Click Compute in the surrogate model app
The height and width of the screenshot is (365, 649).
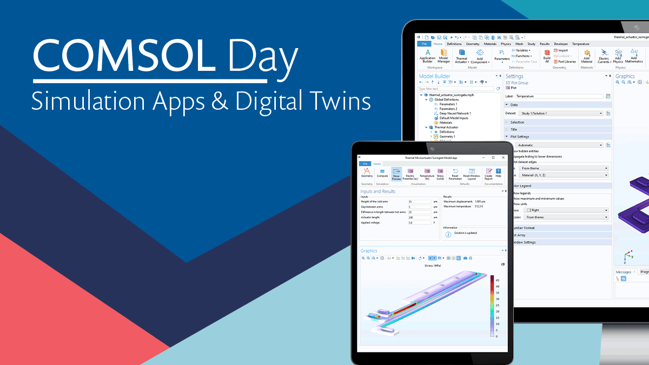click(382, 172)
